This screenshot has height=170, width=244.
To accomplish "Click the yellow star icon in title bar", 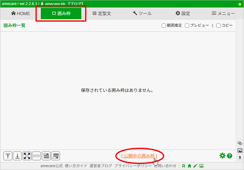I will (x=240, y=4).
